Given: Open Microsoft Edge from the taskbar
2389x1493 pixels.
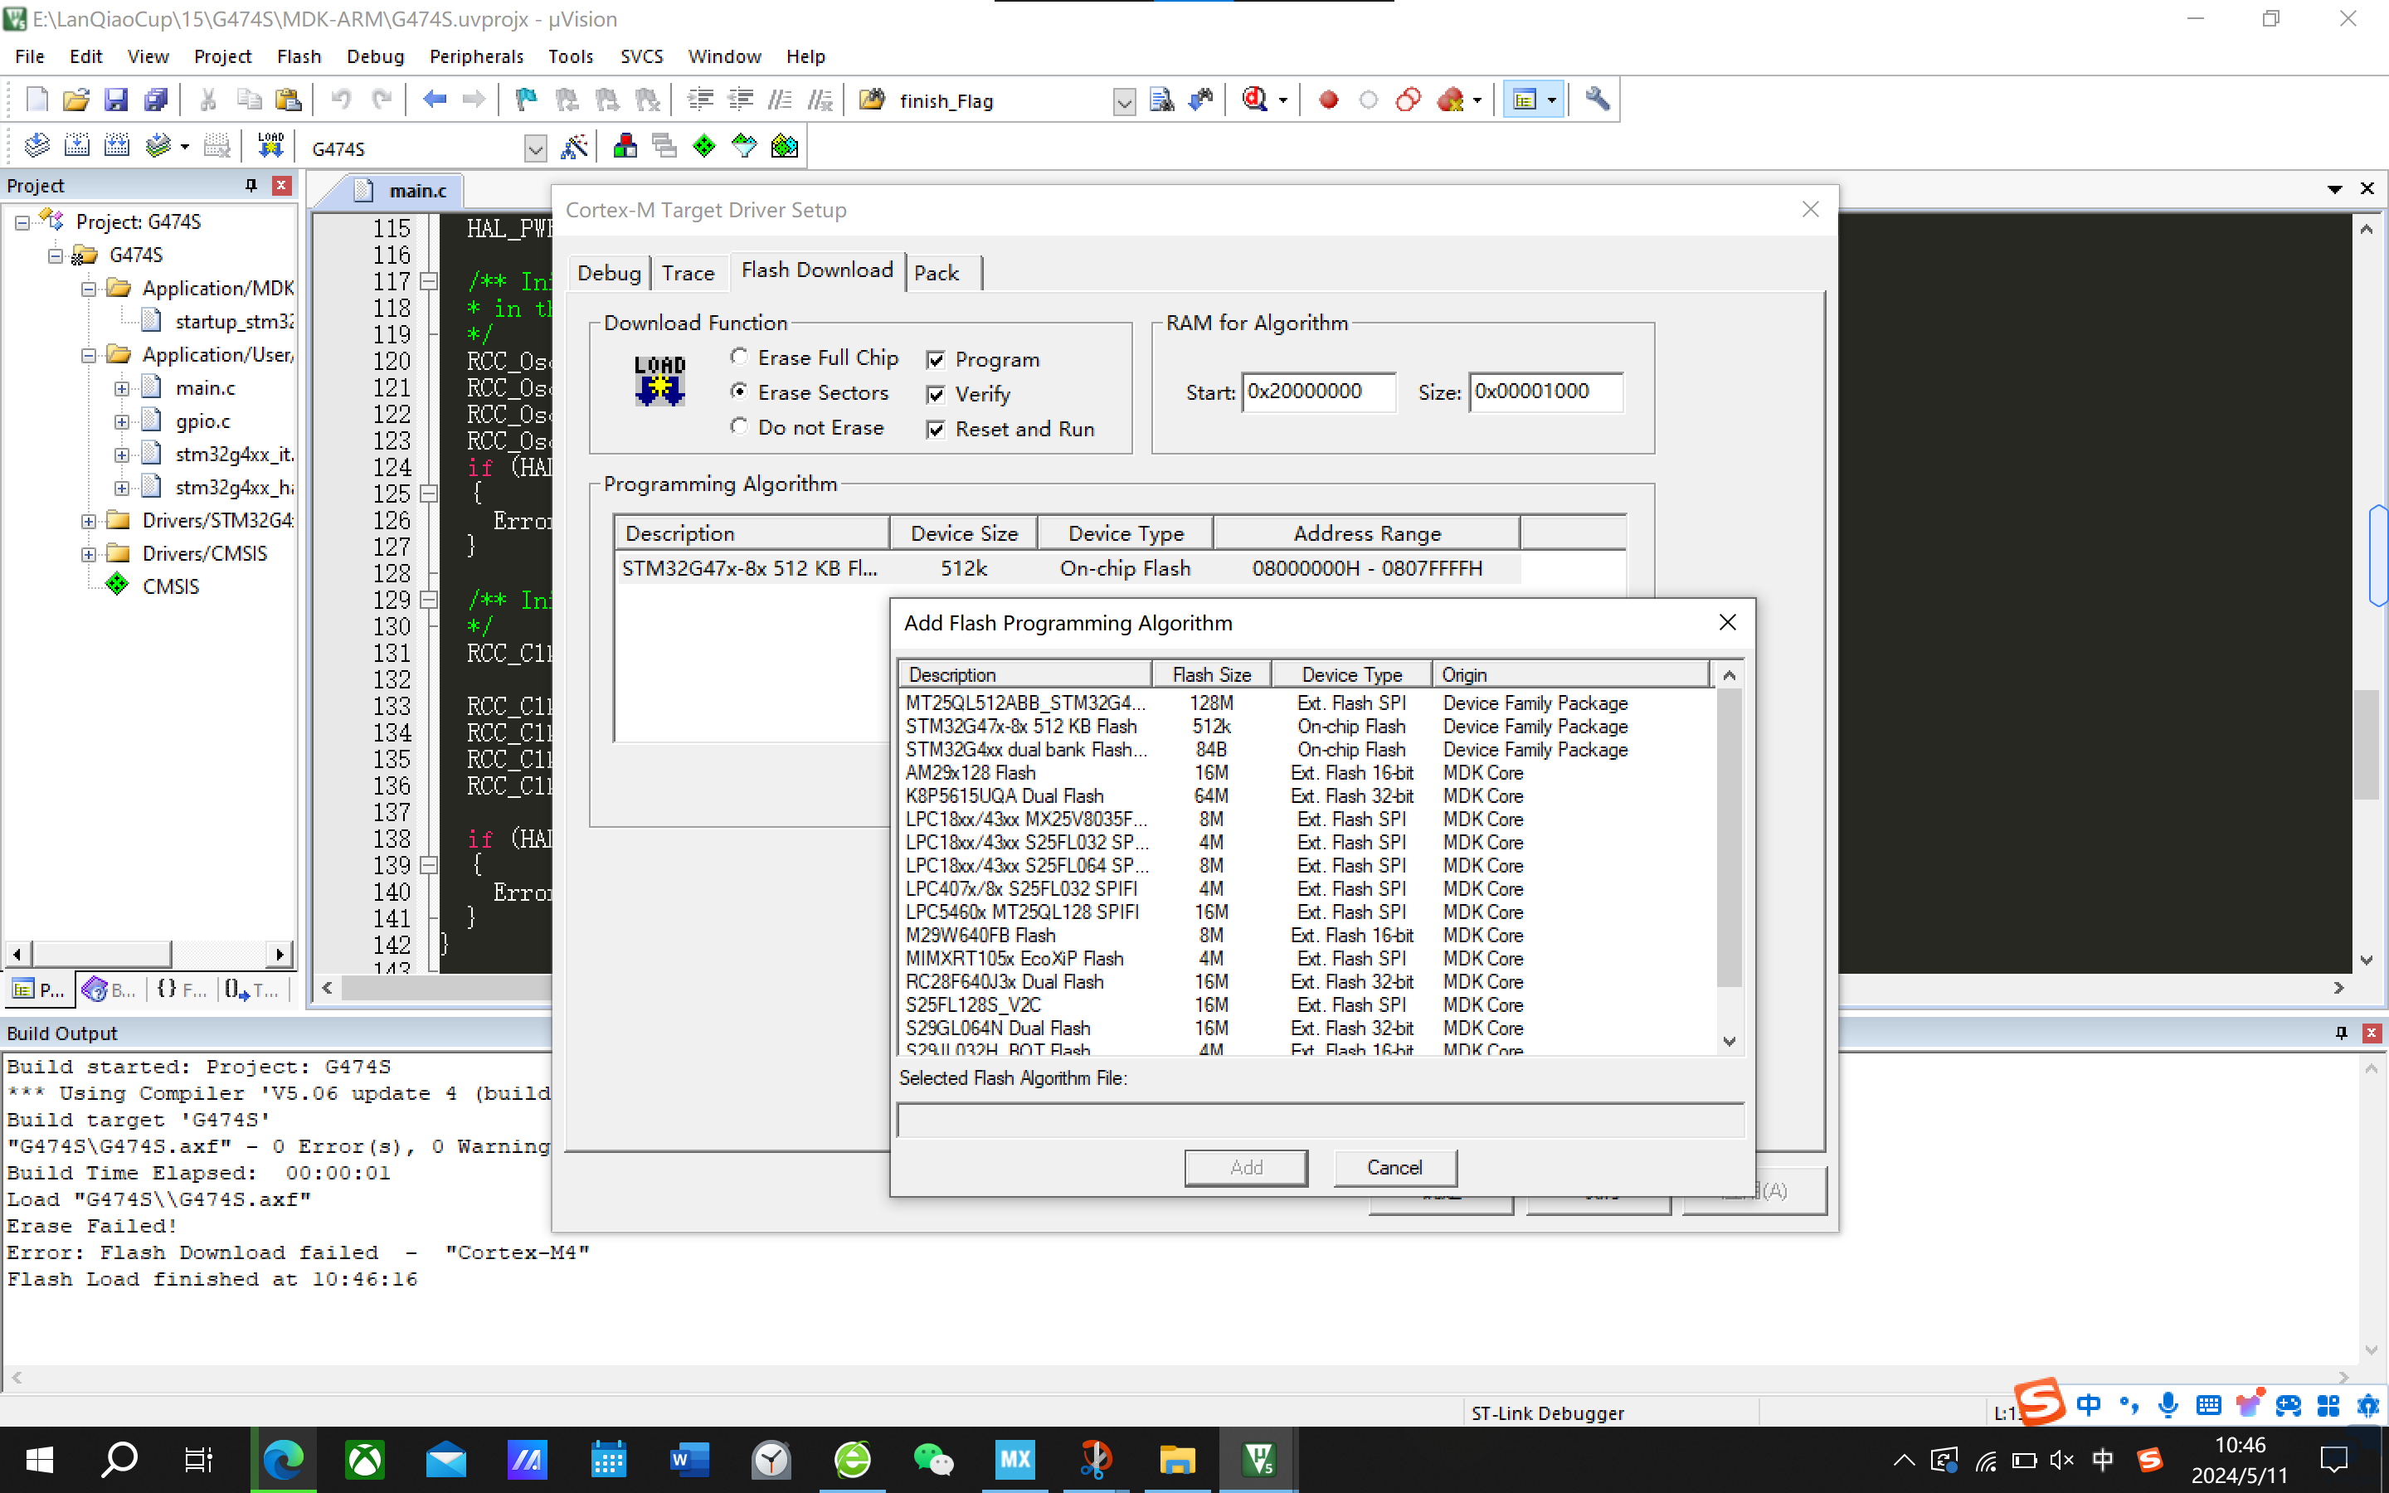Looking at the screenshot, I should coord(284,1460).
